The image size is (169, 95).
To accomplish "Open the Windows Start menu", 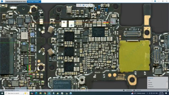I will coord(2,93).
